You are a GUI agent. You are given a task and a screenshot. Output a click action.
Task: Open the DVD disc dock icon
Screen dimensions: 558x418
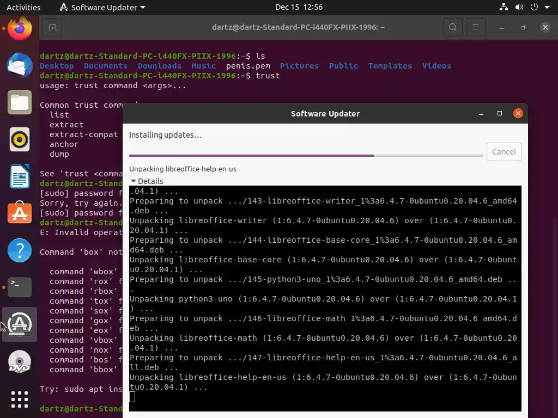tap(20, 361)
